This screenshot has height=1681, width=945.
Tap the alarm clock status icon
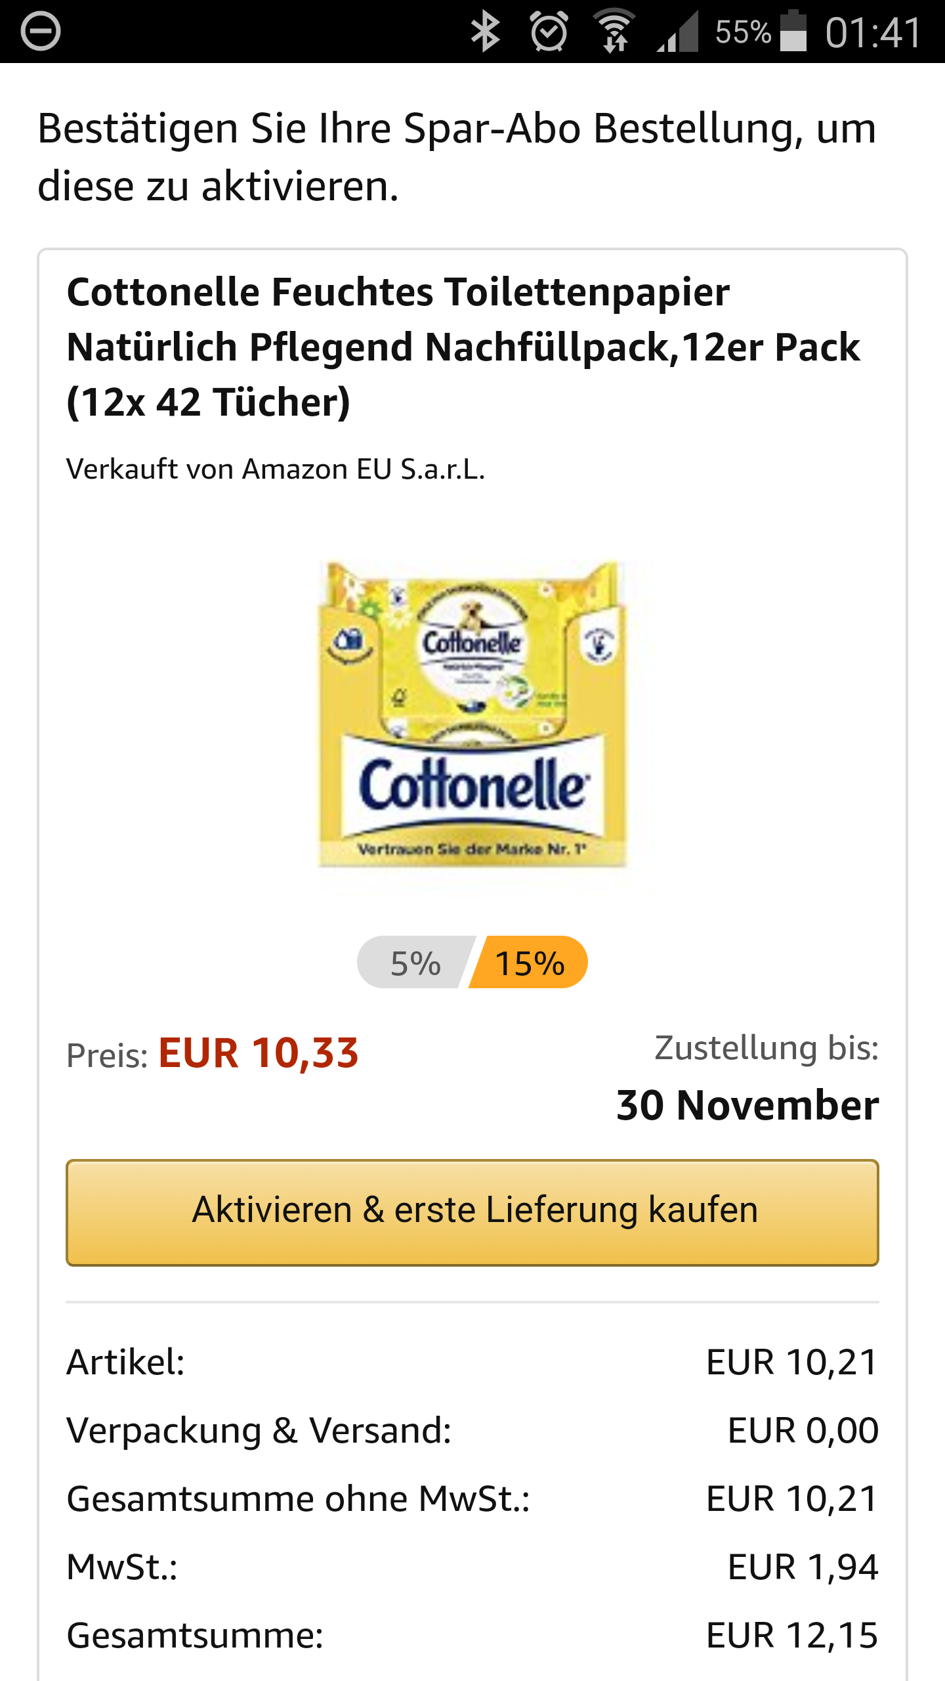549,32
